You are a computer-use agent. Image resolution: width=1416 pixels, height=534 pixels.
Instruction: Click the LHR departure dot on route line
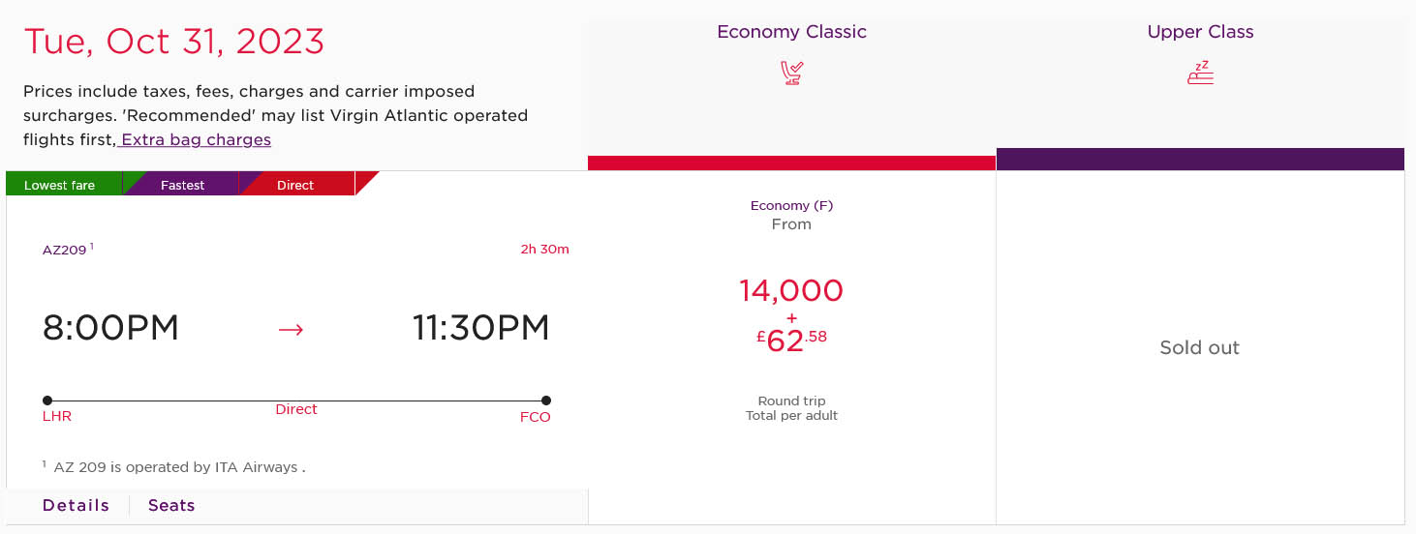47,400
